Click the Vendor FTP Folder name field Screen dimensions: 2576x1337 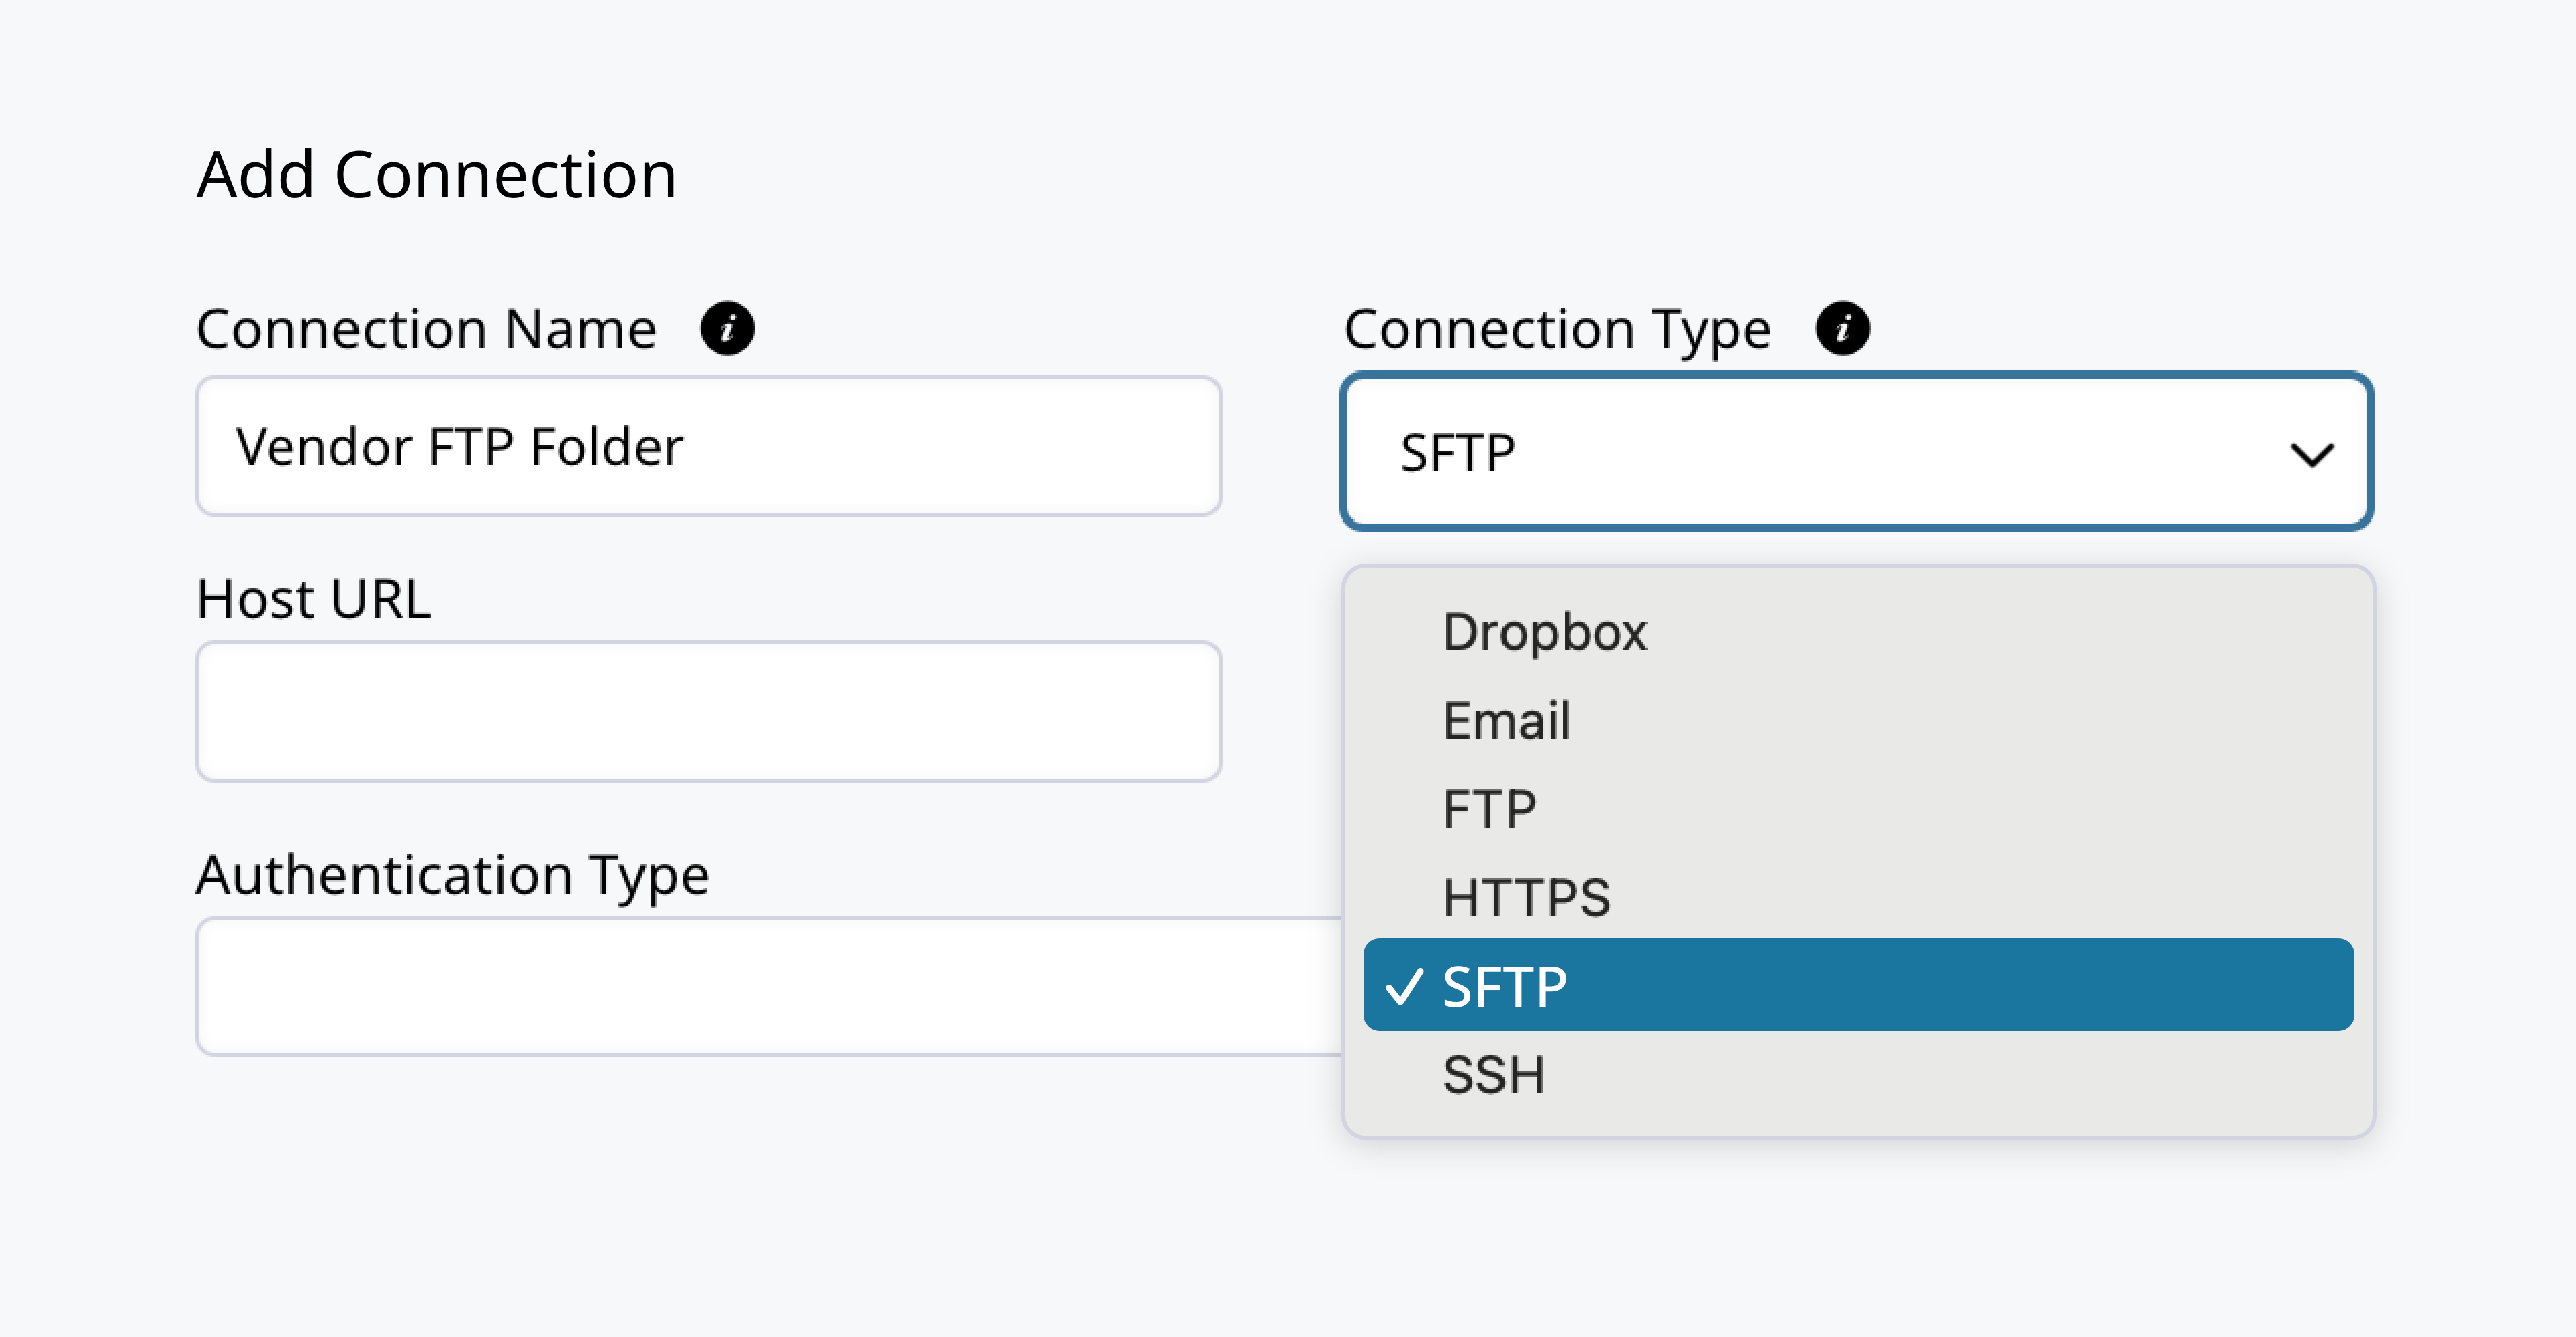pos(708,446)
